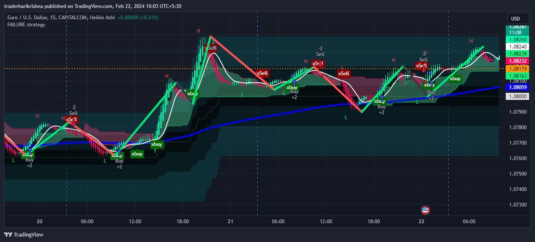This screenshot has height=242, width=535.
Task: Click 1.07500 on the price scale
Action: click(518, 173)
